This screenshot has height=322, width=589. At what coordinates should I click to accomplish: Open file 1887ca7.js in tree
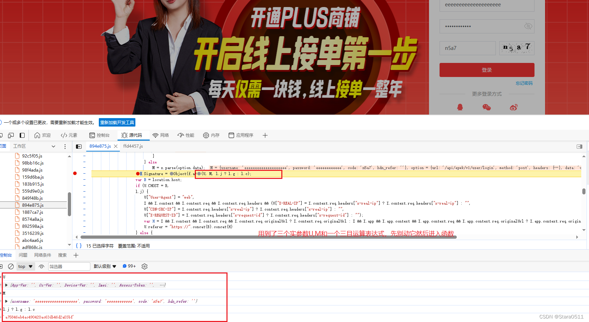[32, 212]
